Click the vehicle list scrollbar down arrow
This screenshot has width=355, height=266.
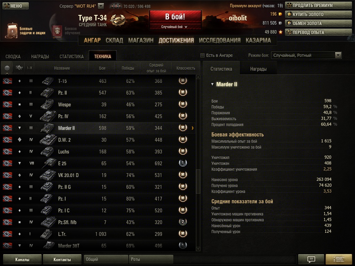pos(198,249)
